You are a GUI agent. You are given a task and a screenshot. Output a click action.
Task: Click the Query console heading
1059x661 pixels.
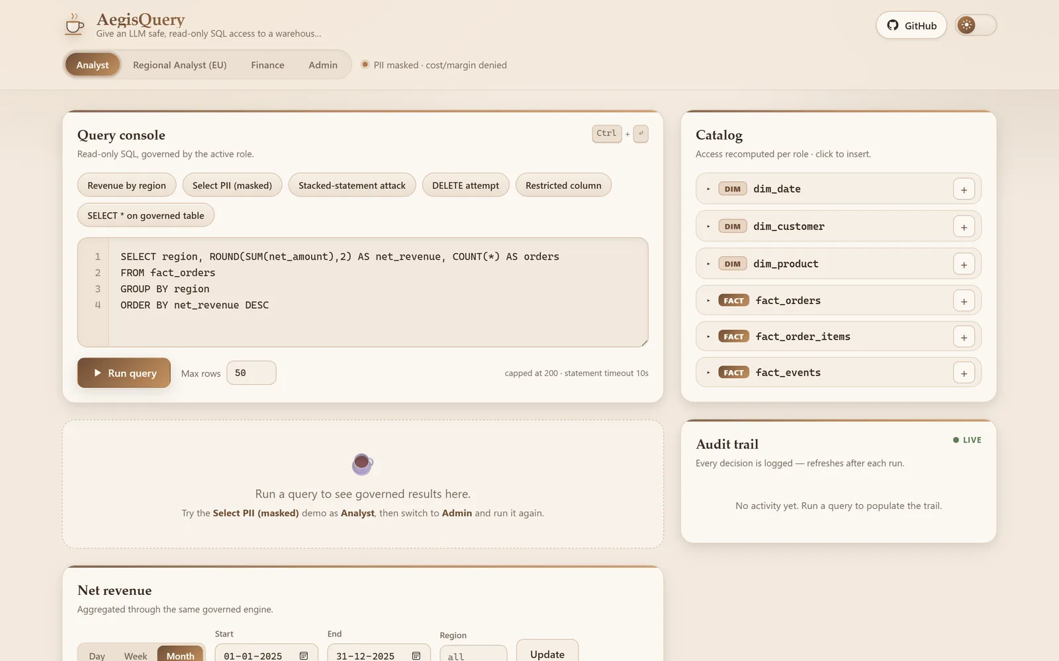point(121,135)
